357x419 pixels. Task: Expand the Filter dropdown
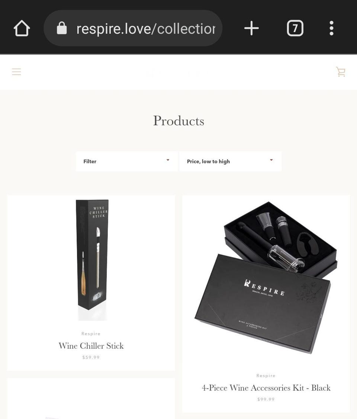point(127,161)
